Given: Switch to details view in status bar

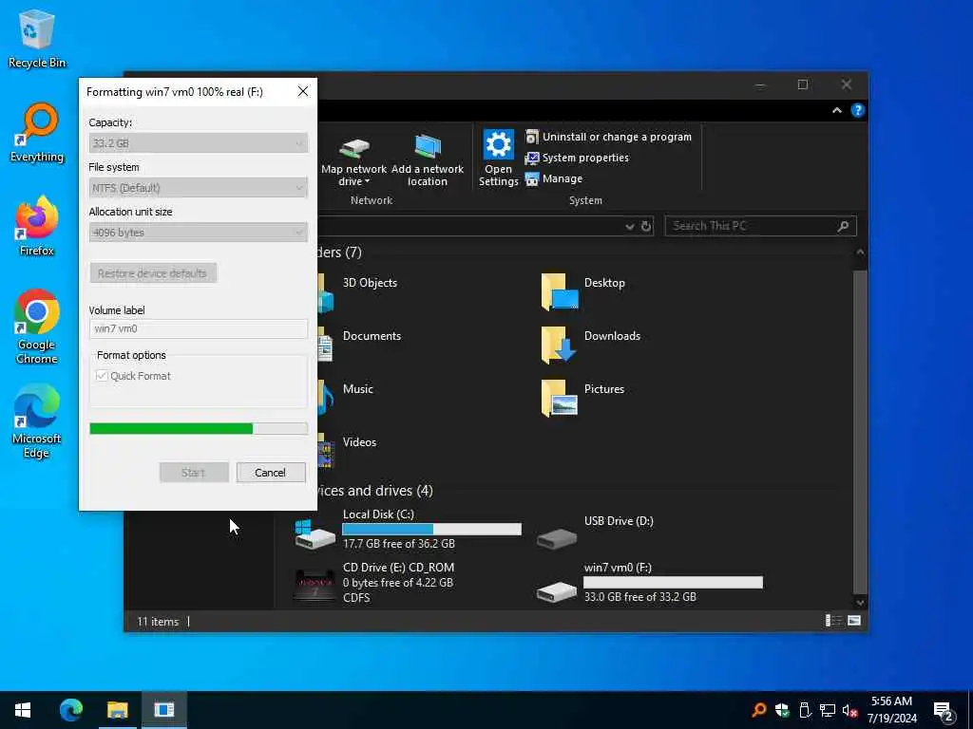Looking at the screenshot, I should pyautogui.click(x=832, y=621).
